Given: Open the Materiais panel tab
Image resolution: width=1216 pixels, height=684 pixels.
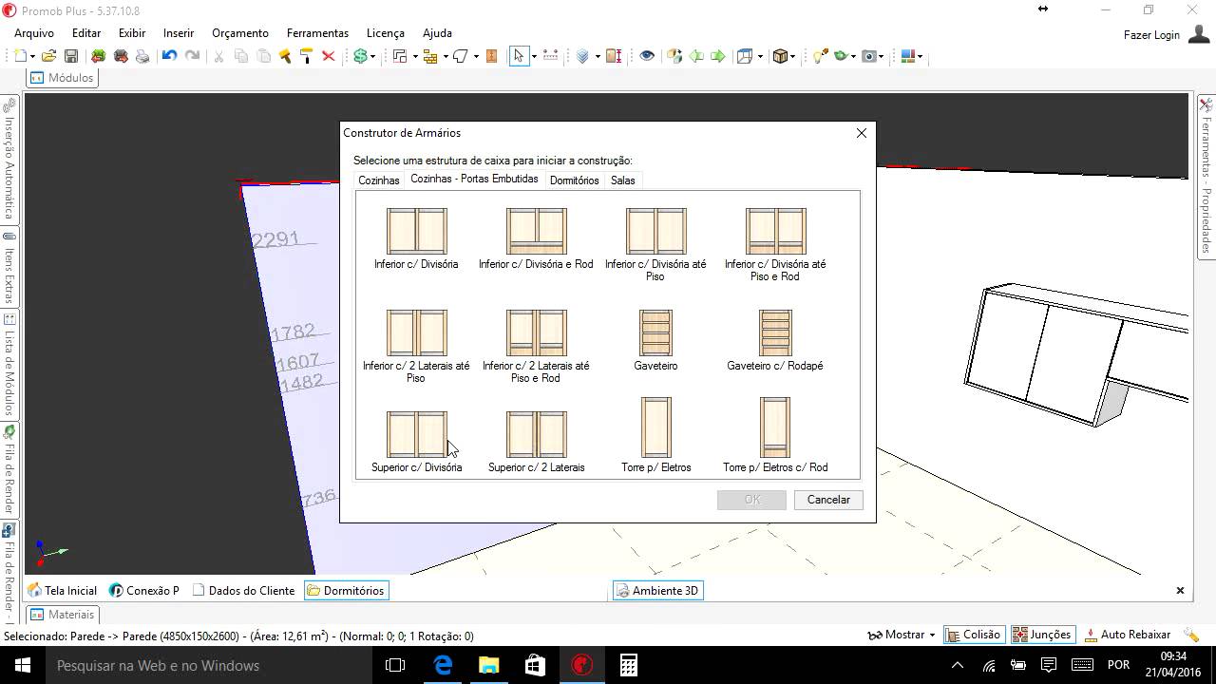Looking at the screenshot, I should click(x=63, y=615).
